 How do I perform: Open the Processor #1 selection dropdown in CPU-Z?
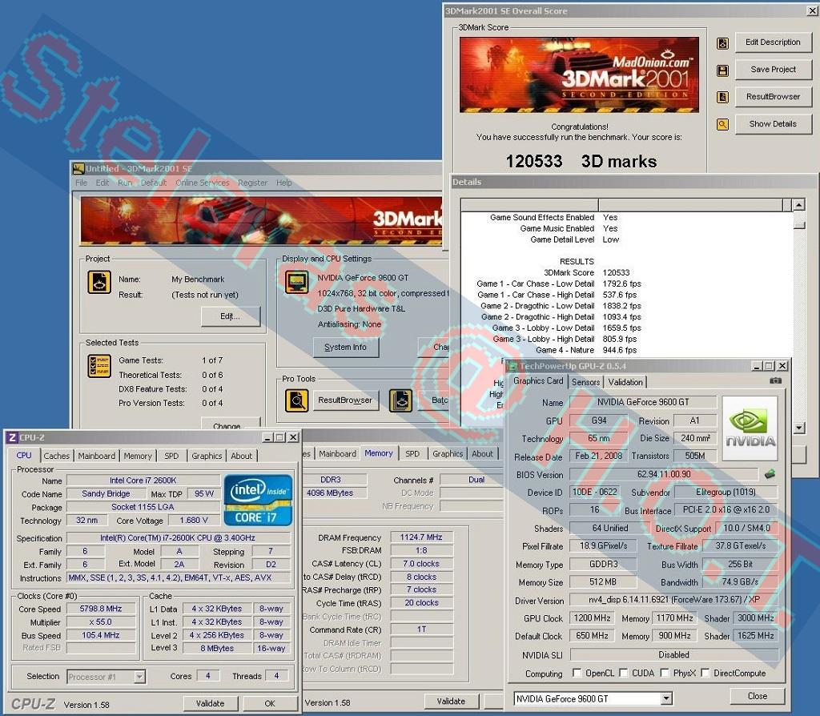(x=139, y=677)
